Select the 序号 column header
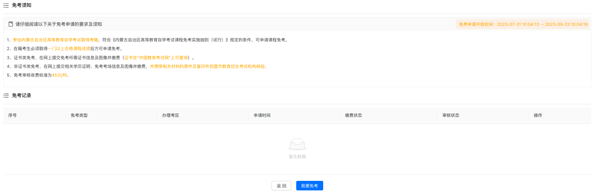Image resolution: width=597 pixels, height=193 pixels. point(13,115)
